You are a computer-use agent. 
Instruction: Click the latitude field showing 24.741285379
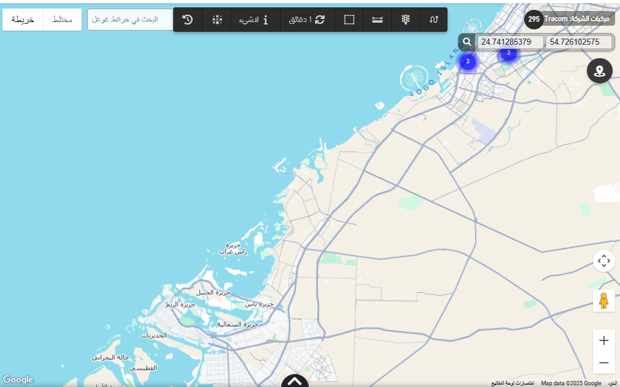coord(510,42)
